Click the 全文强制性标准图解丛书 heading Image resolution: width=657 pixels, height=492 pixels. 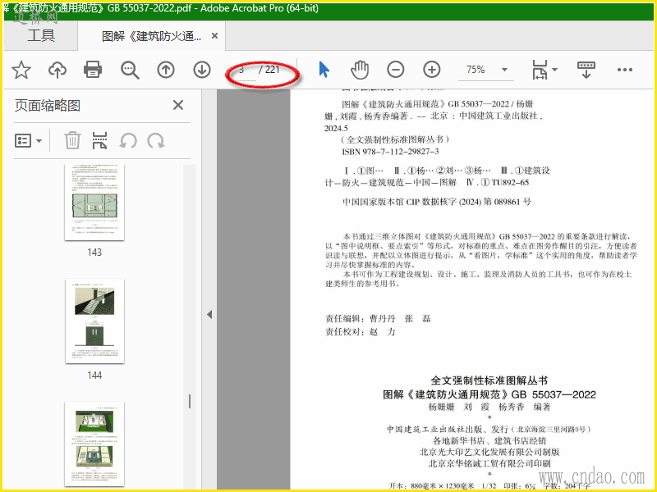pyautogui.click(x=489, y=380)
